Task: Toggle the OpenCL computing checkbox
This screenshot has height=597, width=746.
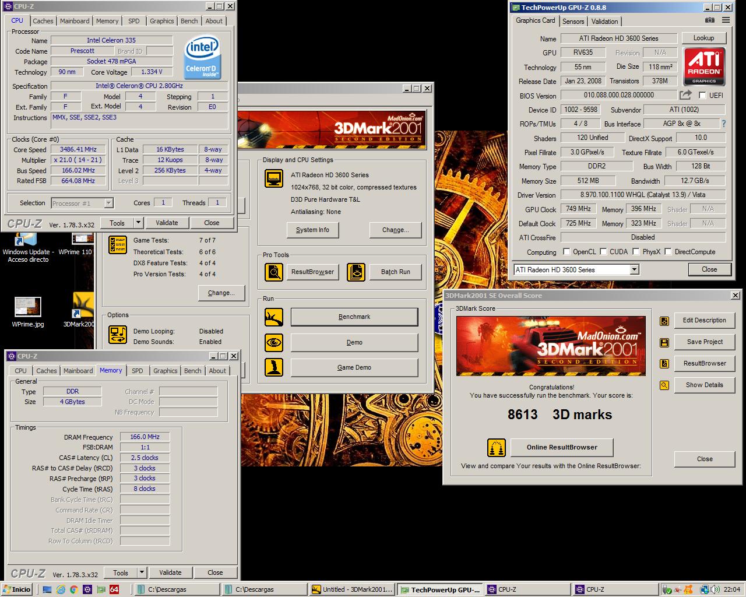Action: tap(566, 252)
